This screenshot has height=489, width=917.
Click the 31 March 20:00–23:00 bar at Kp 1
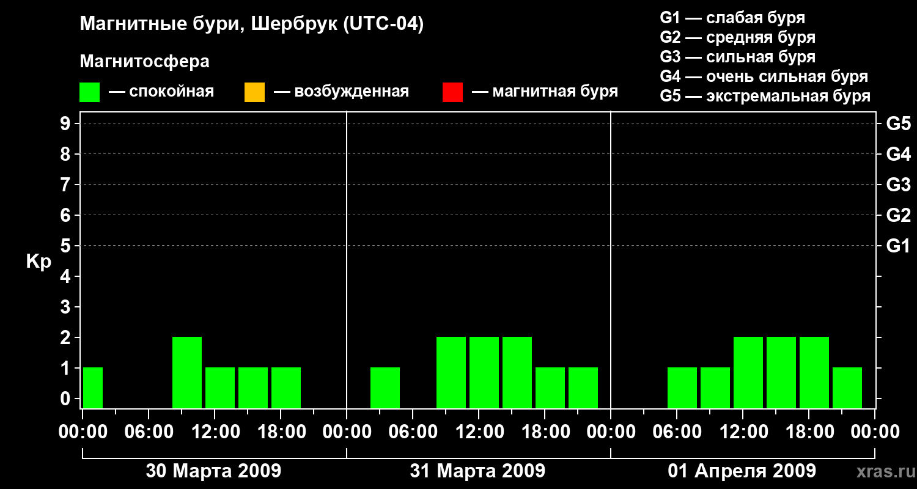tap(583, 388)
